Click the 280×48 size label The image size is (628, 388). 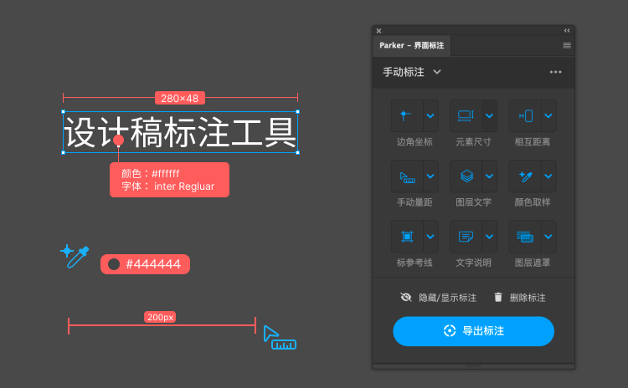(x=180, y=98)
